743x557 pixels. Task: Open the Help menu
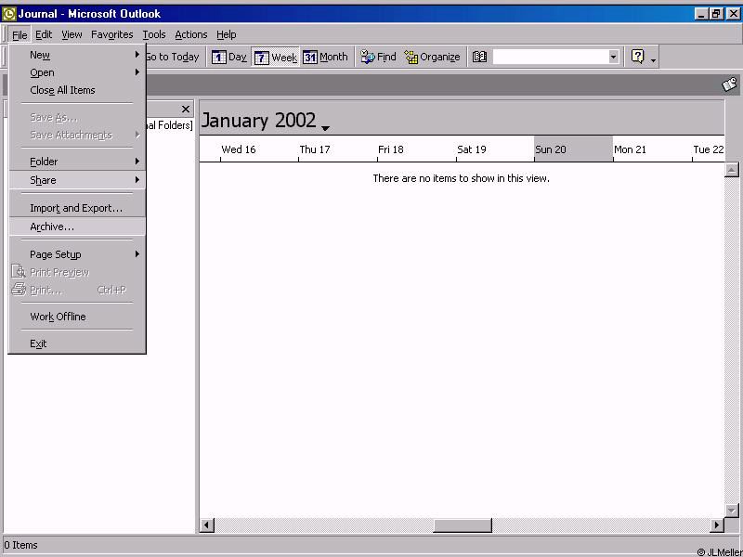pyautogui.click(x=226, y=34)
